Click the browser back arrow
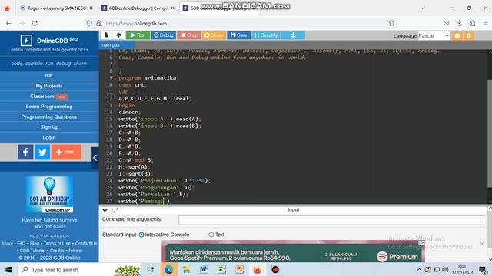This screenshot has width=492, height=276. 8,24
